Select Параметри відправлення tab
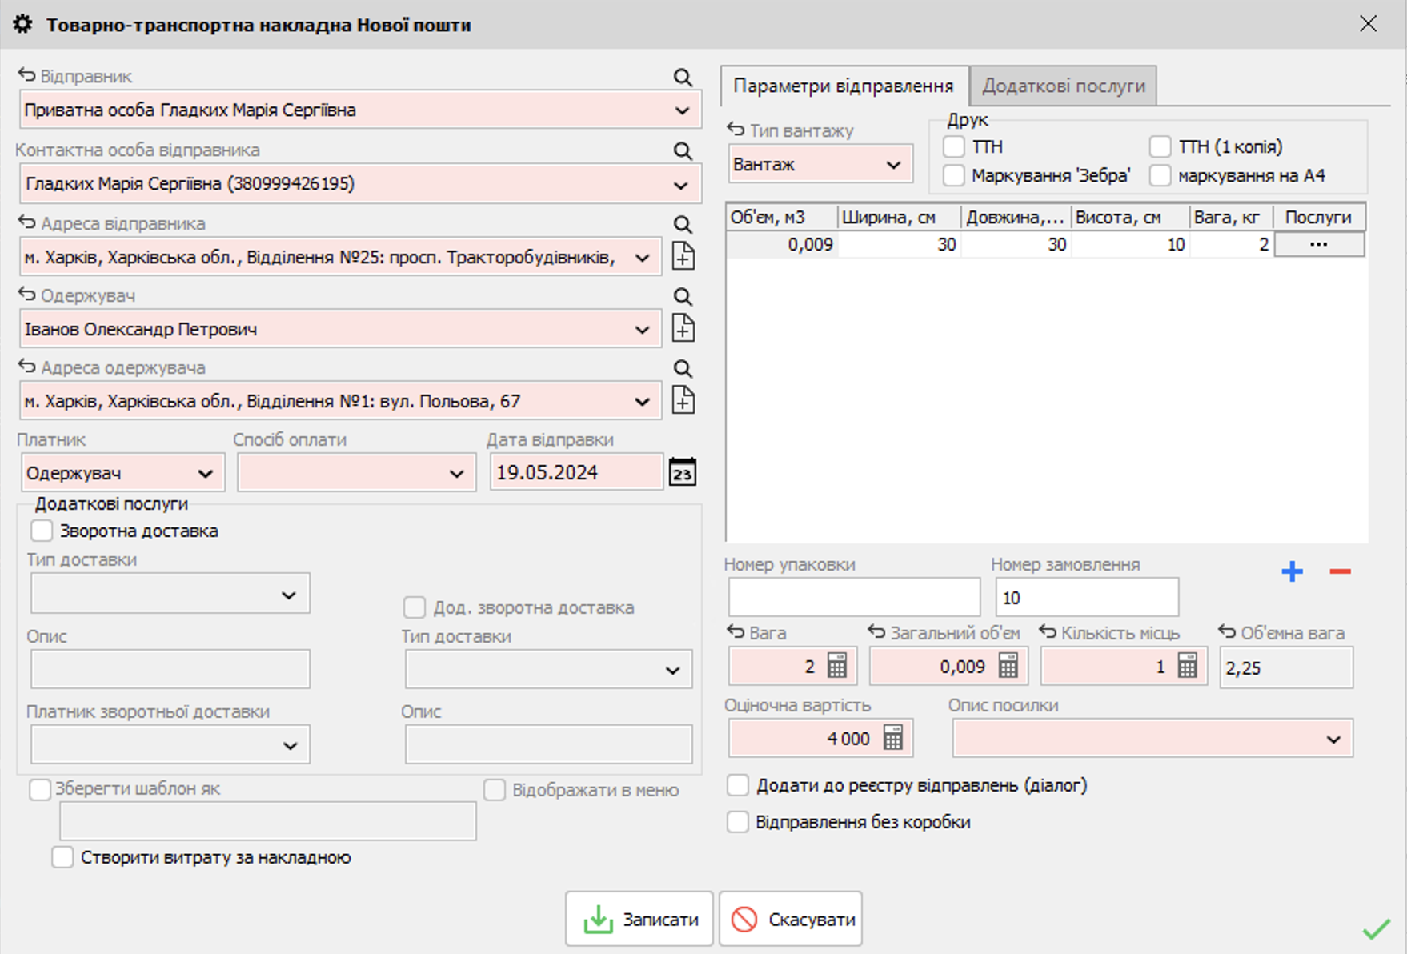Viewport: 1407px width, 954px height. [843, 86]
